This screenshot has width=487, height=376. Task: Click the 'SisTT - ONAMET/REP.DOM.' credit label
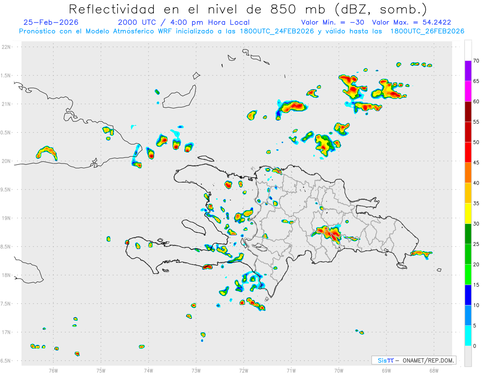414,360
